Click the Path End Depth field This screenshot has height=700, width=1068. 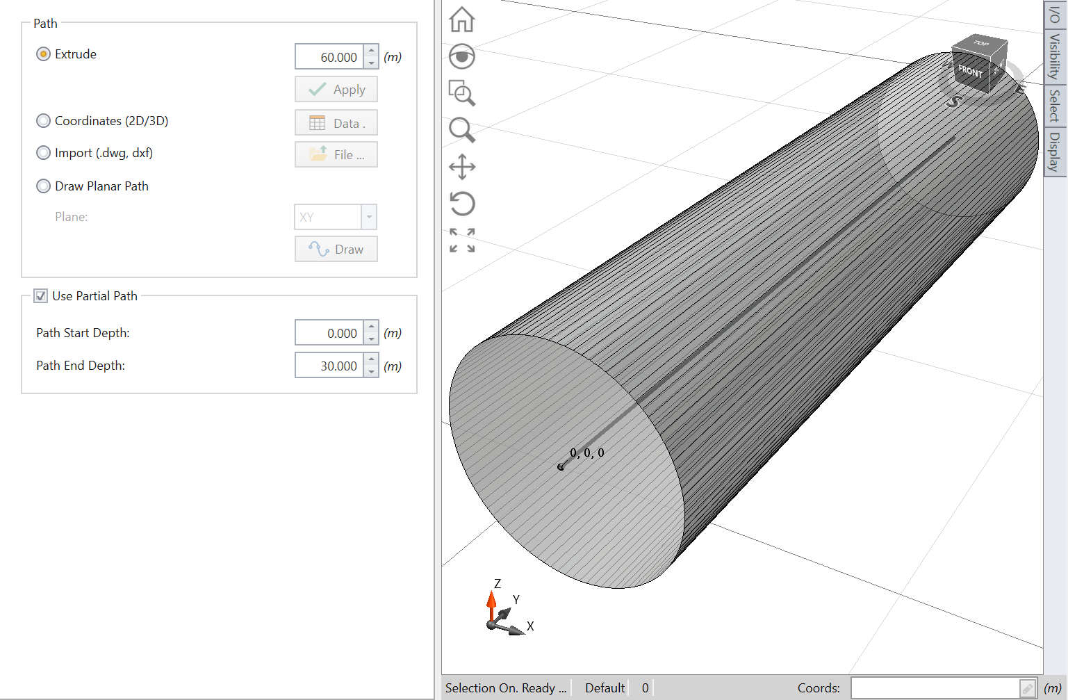pos(330,366)
